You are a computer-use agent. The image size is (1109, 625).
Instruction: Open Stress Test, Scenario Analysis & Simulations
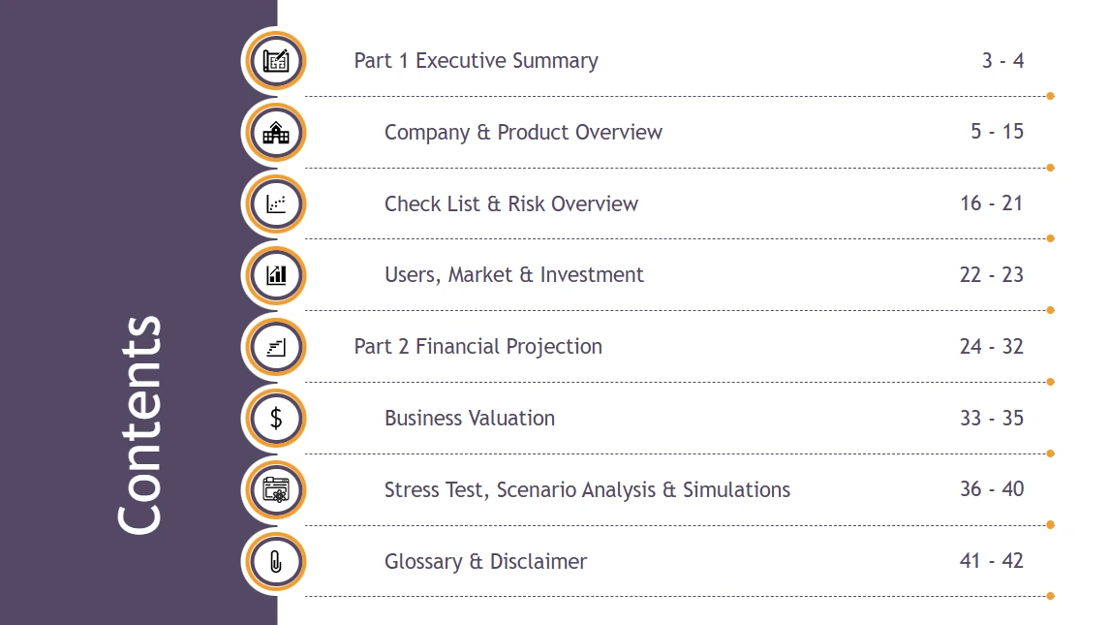(587, 489)
